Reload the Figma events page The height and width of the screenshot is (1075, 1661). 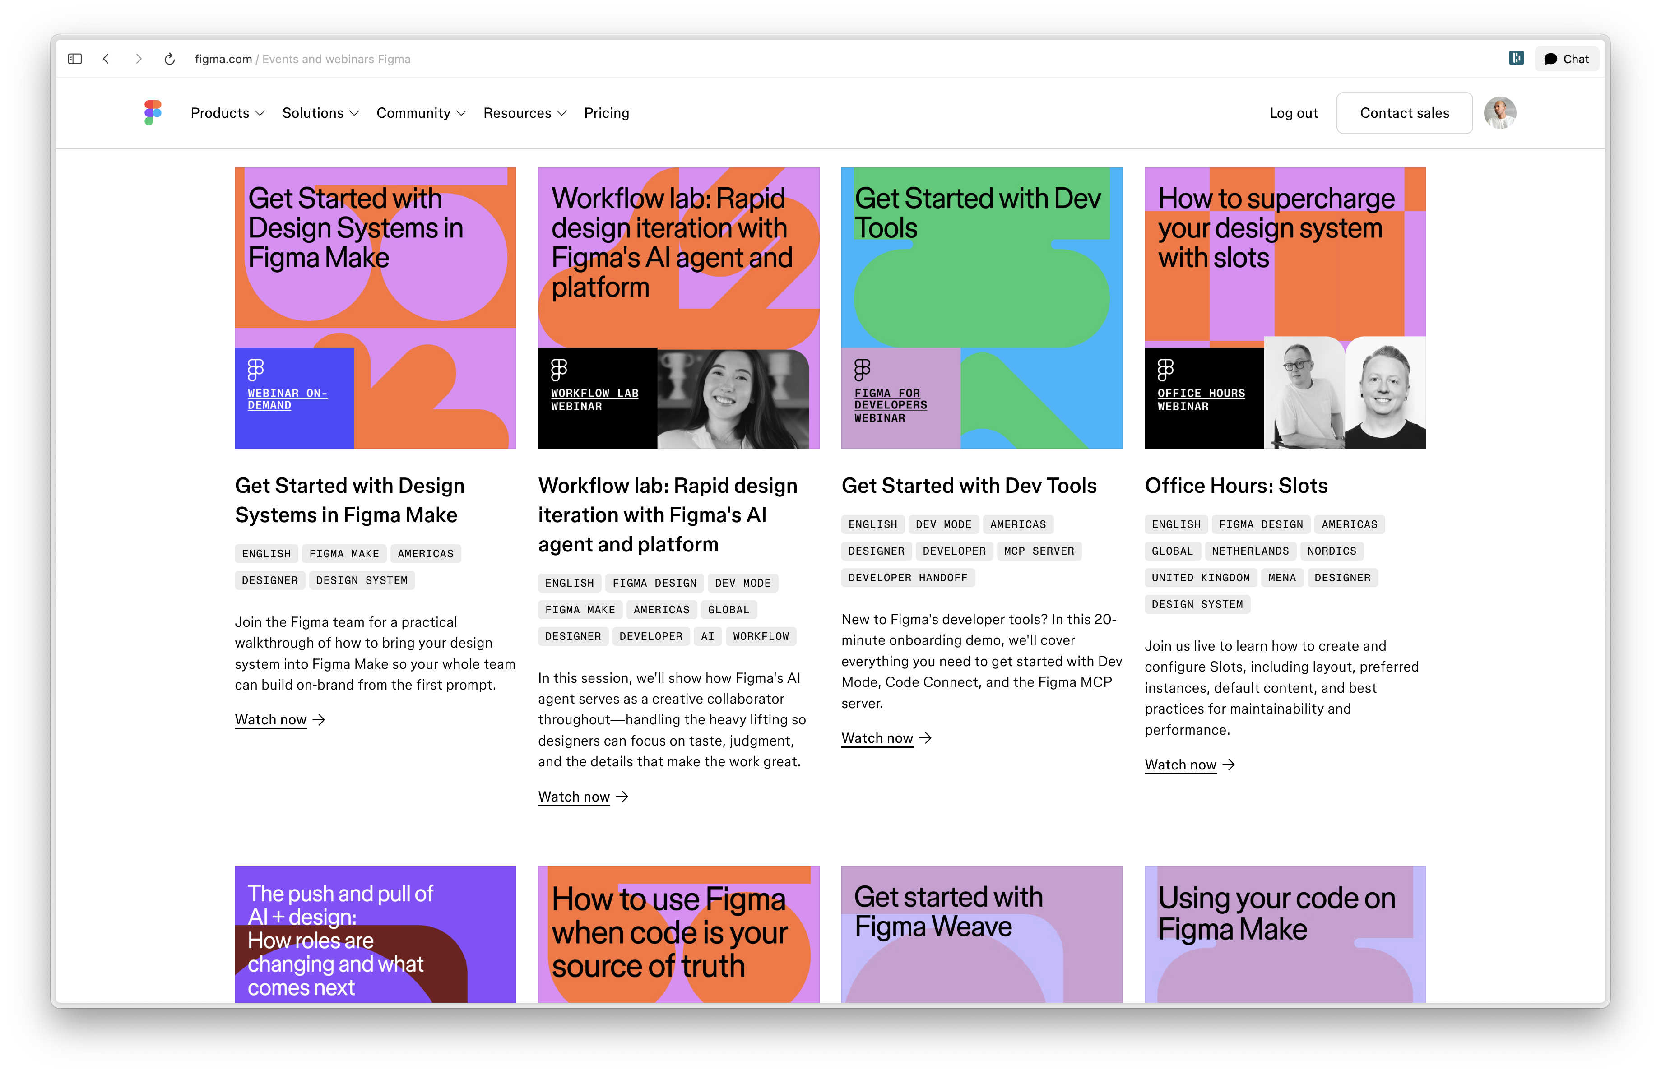pos(170,59)
